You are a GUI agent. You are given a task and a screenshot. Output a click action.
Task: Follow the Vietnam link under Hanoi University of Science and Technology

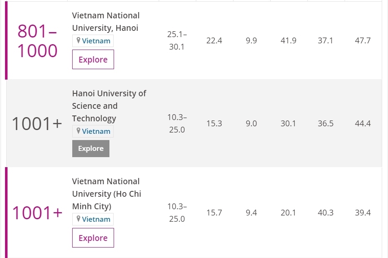coord(96,131)
